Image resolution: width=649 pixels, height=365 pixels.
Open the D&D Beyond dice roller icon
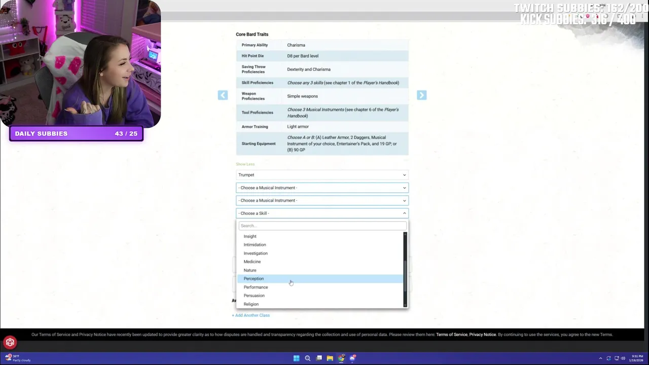[x=10, y=343]
